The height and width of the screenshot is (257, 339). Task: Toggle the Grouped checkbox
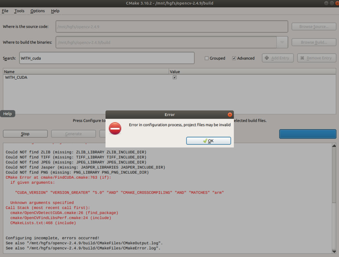pos(207,58)
